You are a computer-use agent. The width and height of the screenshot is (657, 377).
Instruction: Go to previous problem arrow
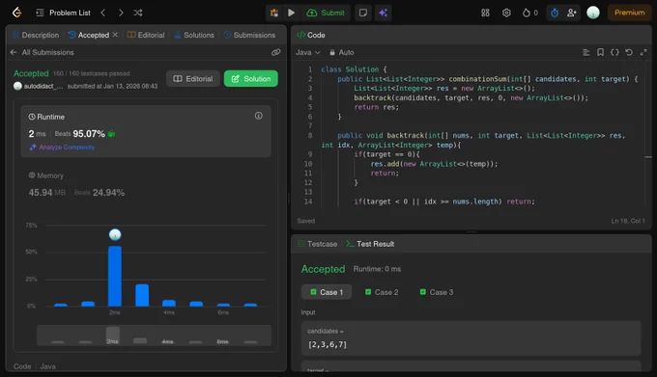[103, 13]
